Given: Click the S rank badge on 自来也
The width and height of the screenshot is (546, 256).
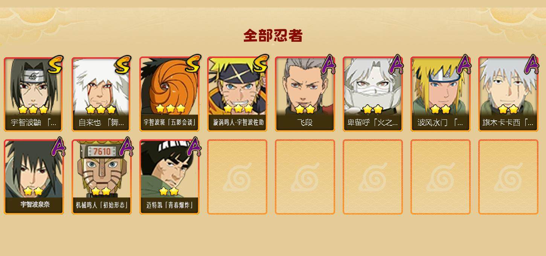Looking at the screenshot, I should 123,64.
